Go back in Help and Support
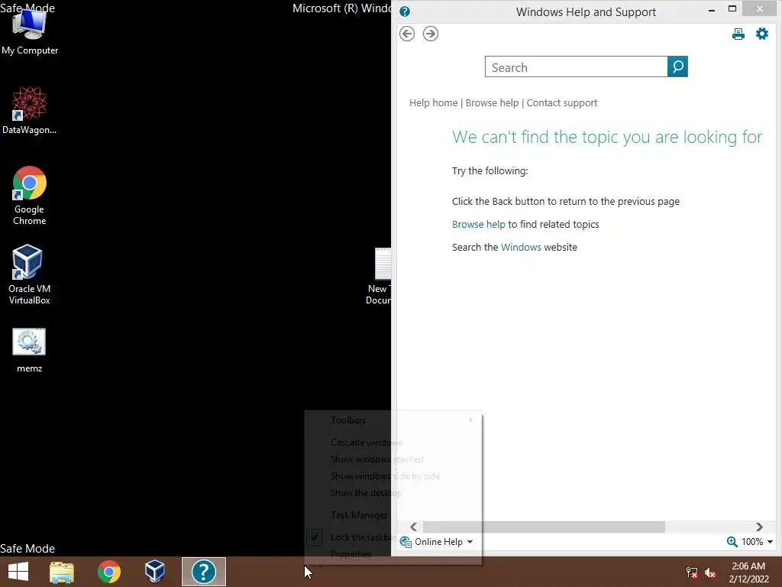782x587 pixels. [407, 34]
